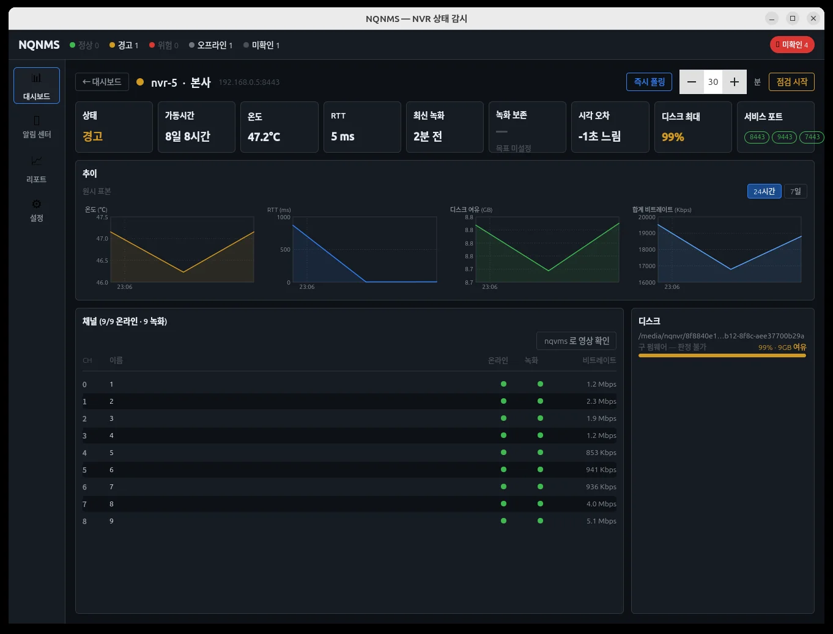Image resolution: width=833 pixels, height=634 pixels.
Task: Open the 리포트 sidebar item
Action: click(37, 170)
